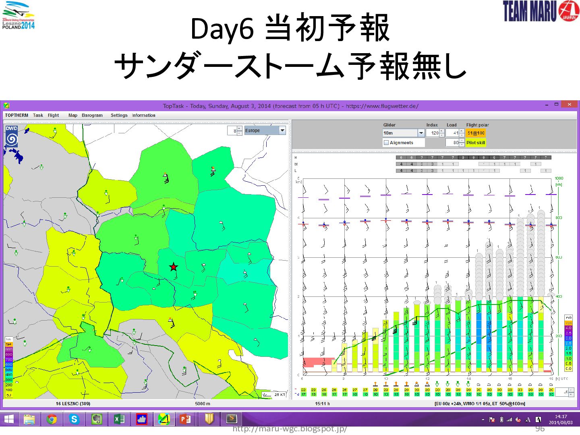Image resolution: width=580 pixels, height=435 pixels.
Task: Click the 400 swatch in the km legend
Action: click(x=9, y=375)
